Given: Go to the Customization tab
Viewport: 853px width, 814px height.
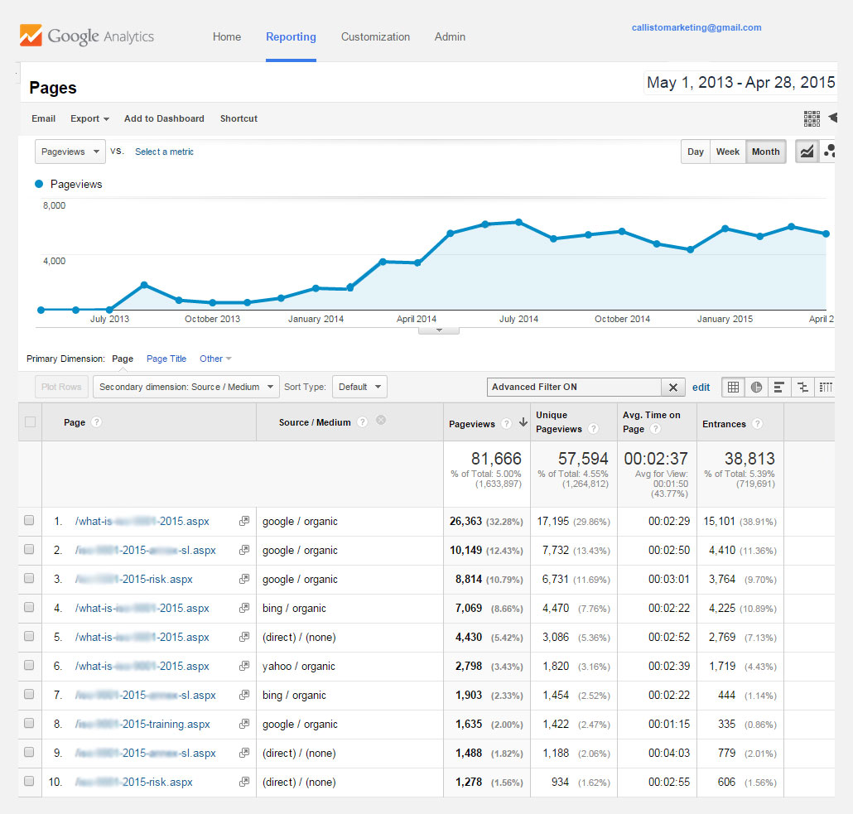Looking at the screenshot, I should coord(375,36).
